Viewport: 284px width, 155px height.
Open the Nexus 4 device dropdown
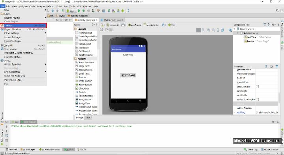(113, 25)
